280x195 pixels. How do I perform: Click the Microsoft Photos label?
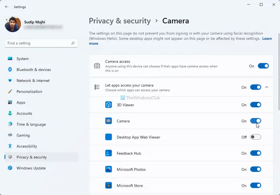tap(131, 169)
